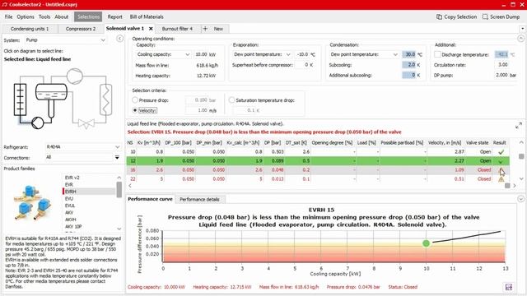Open Condensation dew point temperature dropdown
Image resolution: width=527 pixels, height=296 pixels.
click(365, 54)
